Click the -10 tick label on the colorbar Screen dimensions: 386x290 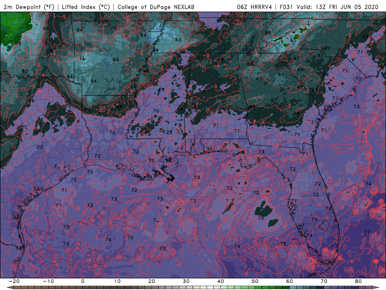(x=48, y=281)
